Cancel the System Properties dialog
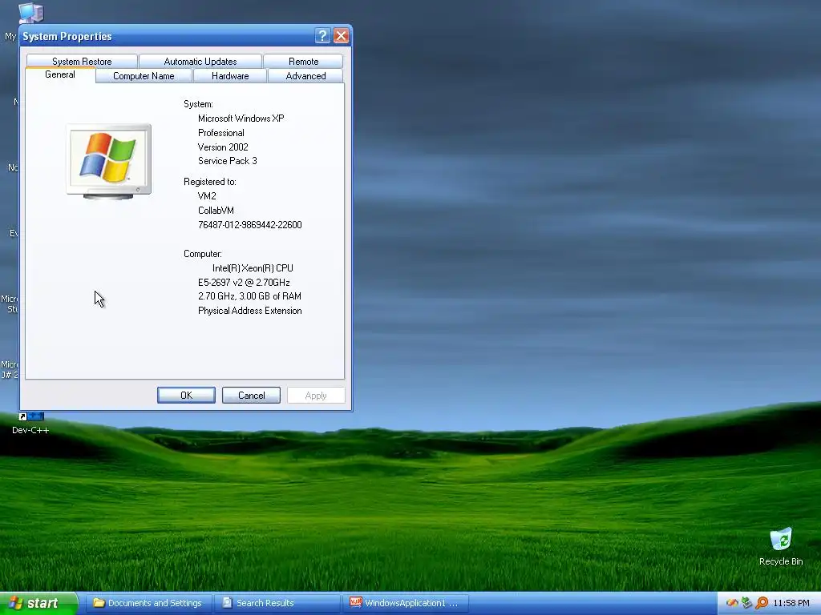821x615 pixels. (251, 396)
